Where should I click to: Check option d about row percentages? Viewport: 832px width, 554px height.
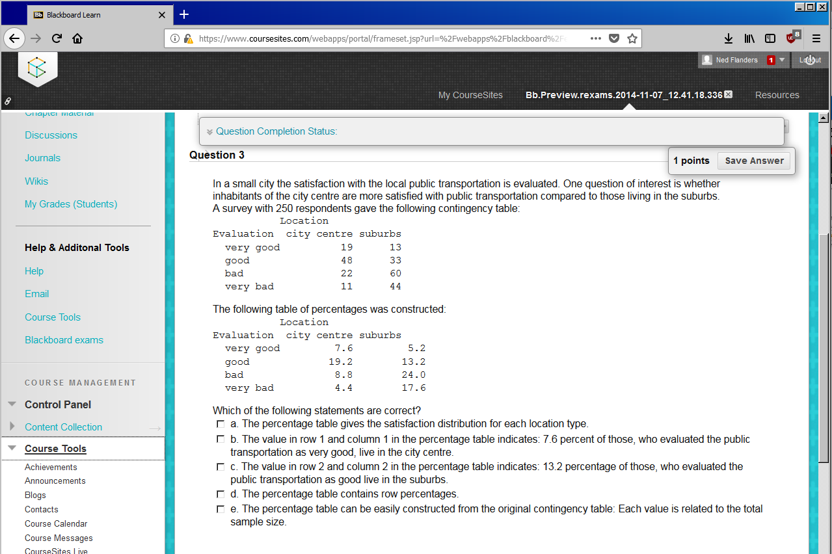(221, 494)
